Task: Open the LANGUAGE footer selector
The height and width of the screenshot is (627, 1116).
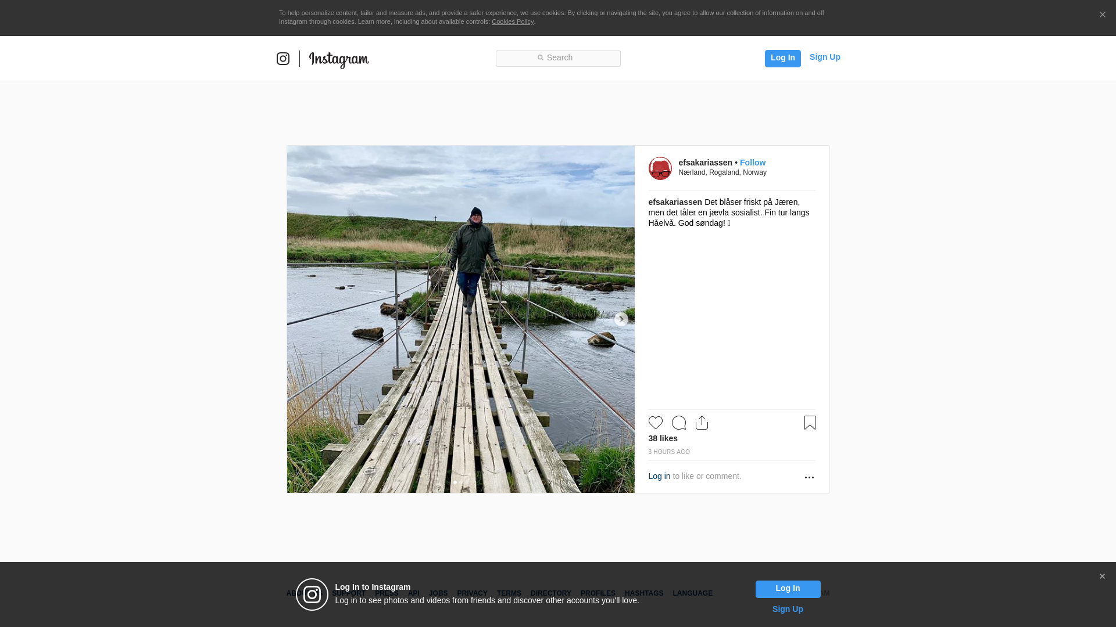Action: [x=692, y=593]
